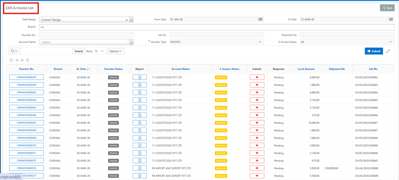Screen dimensions: 399x180
Task: Expand the Date Range dropdown
Action: (131, 20)
